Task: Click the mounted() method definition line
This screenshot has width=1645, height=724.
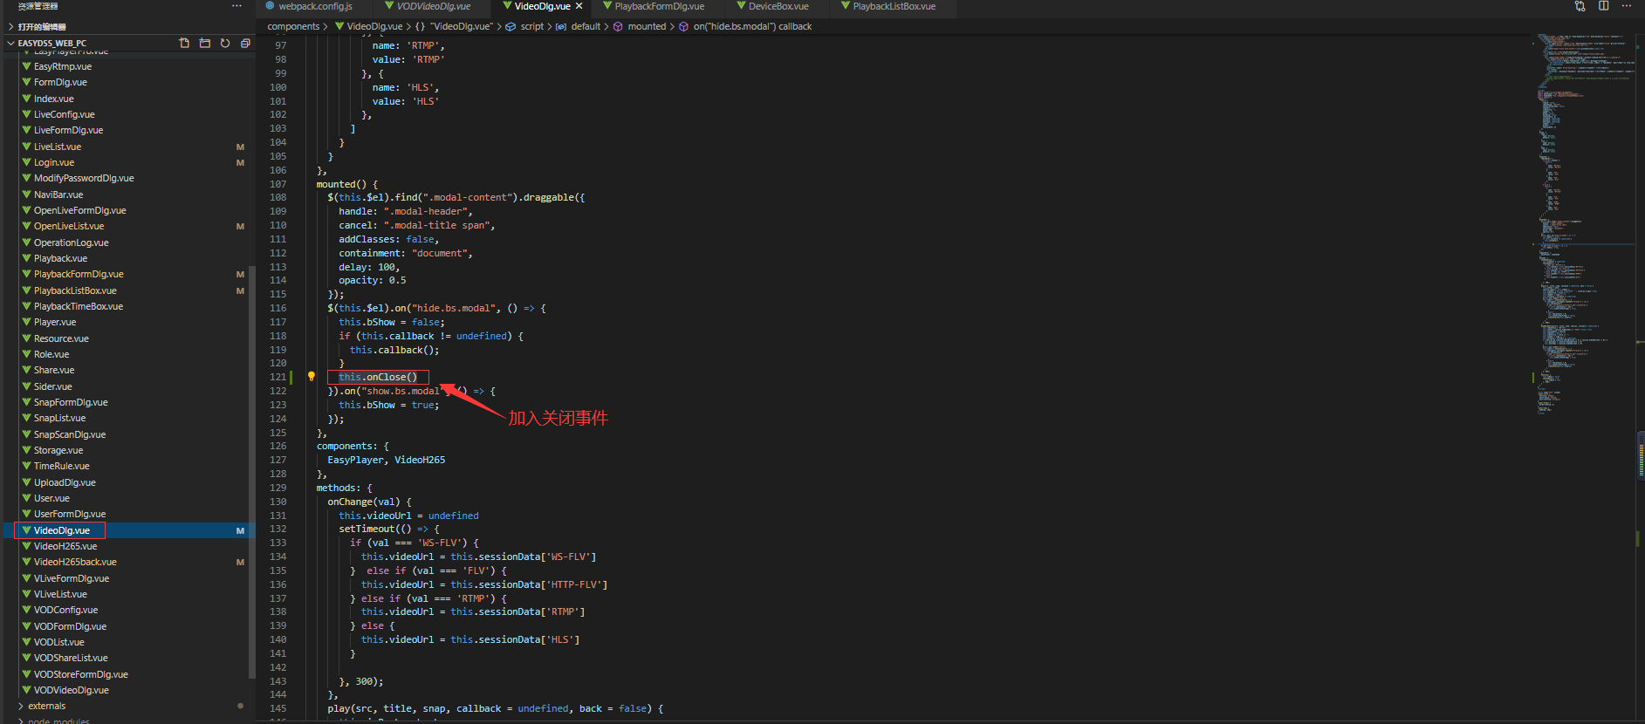Action: 347,184
